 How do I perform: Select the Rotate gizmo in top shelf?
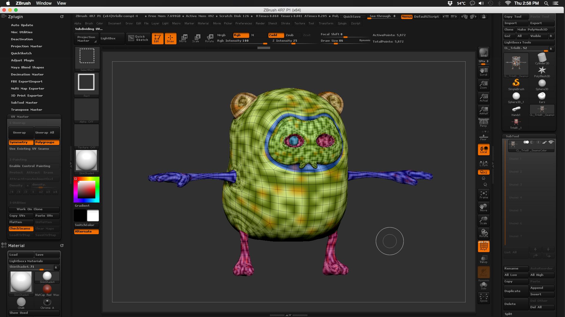[210, 38]
